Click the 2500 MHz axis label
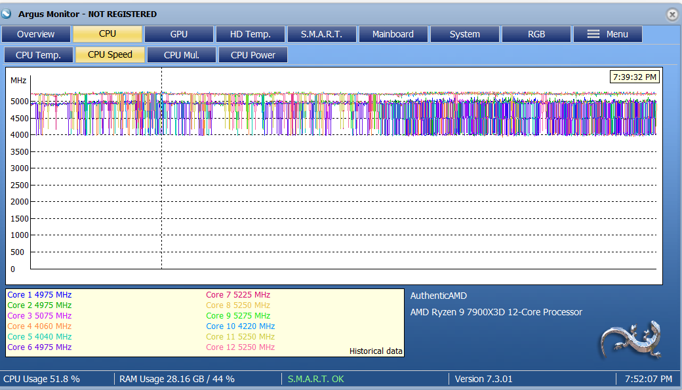The height and width of the screenshot is (390, 682). pos(20,185)
